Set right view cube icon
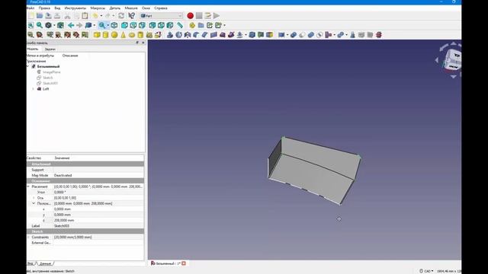 point(142,25)
